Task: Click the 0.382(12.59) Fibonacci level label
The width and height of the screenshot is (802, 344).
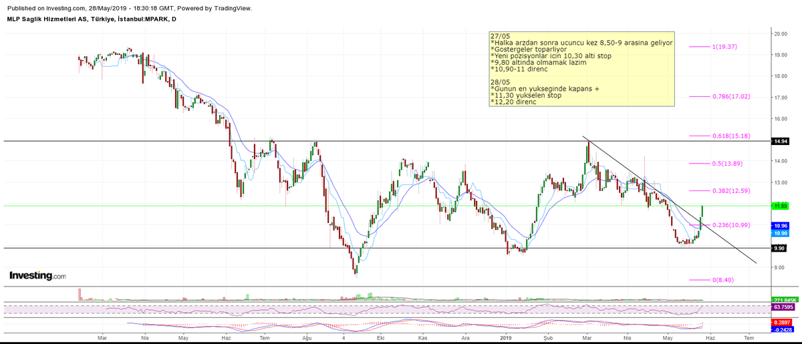Action: [730, 190]
